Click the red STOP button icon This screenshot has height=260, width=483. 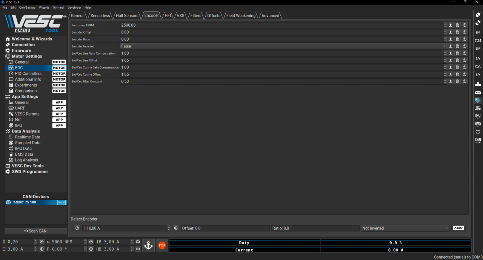(x=162, y=246)
